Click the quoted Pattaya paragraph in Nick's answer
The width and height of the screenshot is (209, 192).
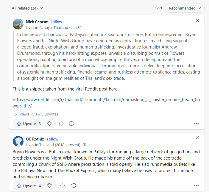[108, 56]
